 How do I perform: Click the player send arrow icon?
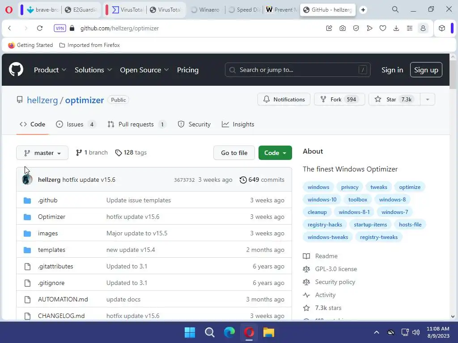point(369,28)
